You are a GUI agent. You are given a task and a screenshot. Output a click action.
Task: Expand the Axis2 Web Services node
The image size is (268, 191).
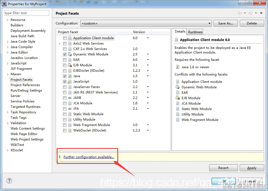coord(59,43)
